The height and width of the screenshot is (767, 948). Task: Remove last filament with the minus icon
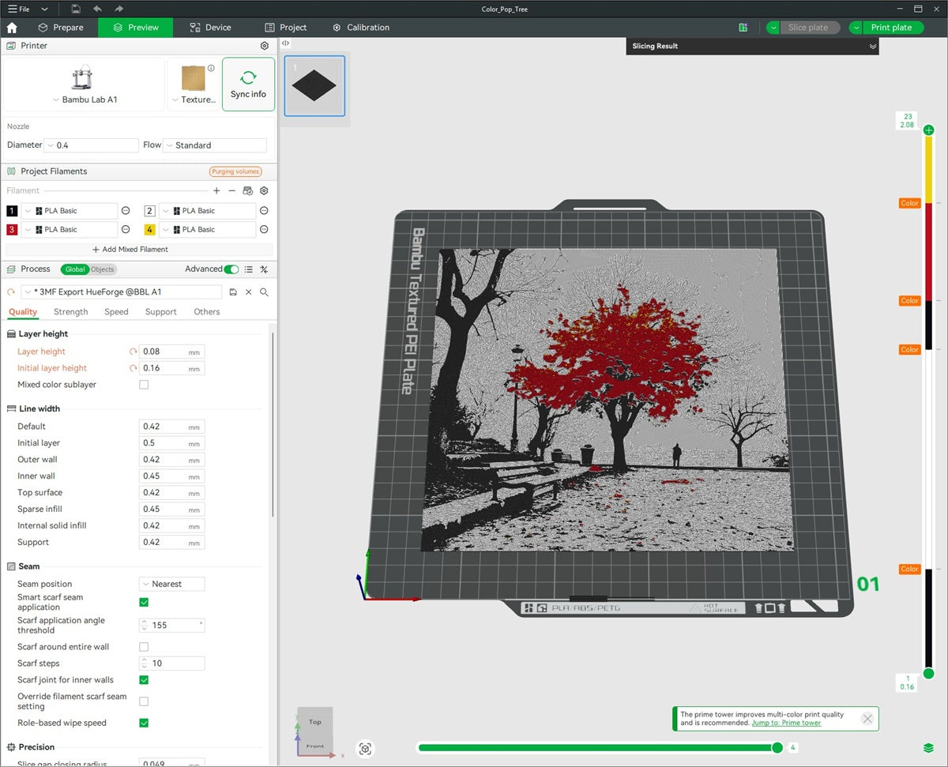[231, 190]
